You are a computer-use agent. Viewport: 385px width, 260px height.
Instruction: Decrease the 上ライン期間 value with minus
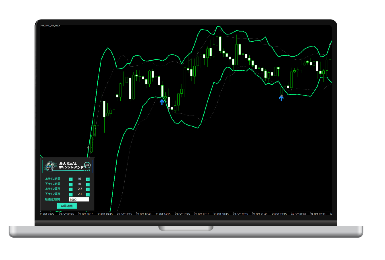71,179
